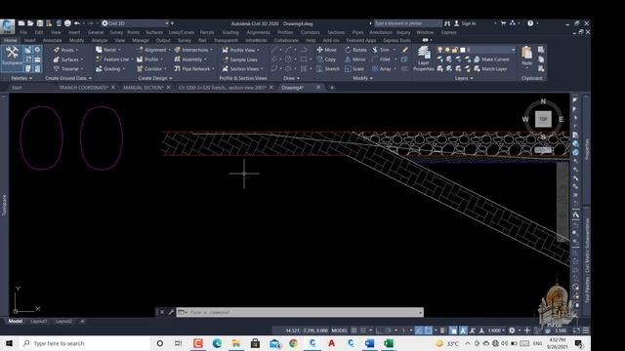Select the Rotate tool
625x351 pixels.
[x=355, y=50]
